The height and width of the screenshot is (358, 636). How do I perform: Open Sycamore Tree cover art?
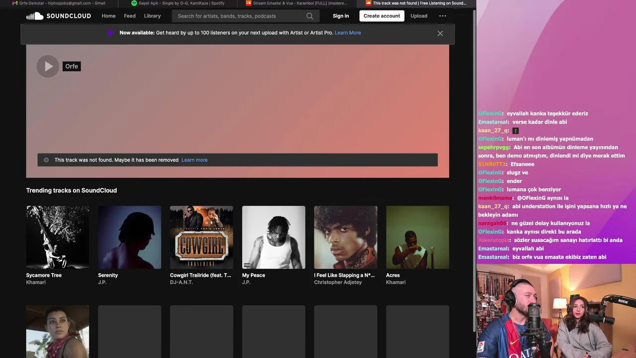click(x=58, y=237)
